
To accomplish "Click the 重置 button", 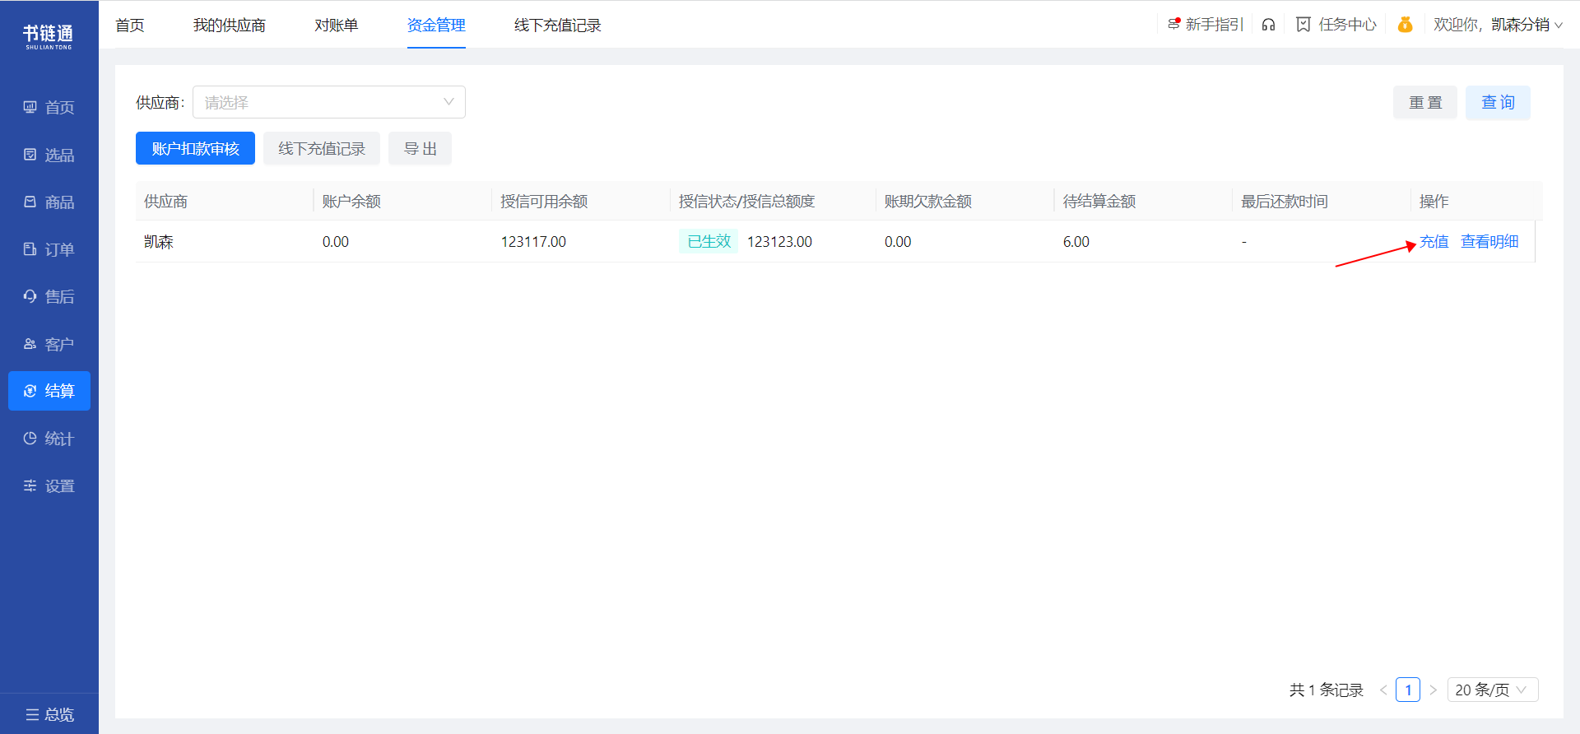I will pos(1425,103).
